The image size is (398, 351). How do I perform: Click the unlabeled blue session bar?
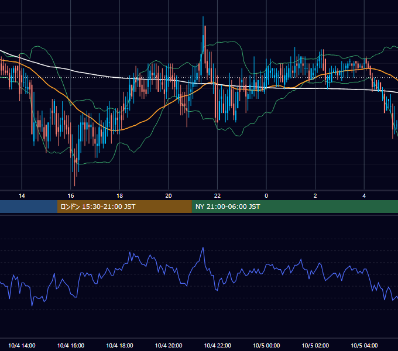pyautogui.click(x=29, y=207)
